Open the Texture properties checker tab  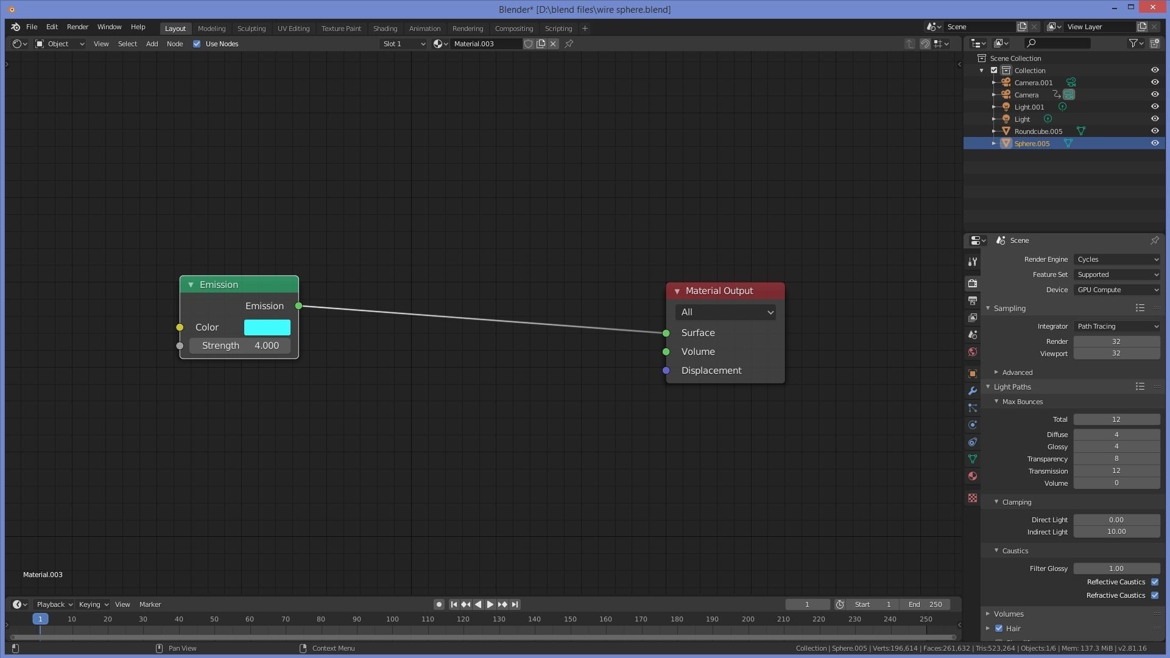click(x=973, y=498)
